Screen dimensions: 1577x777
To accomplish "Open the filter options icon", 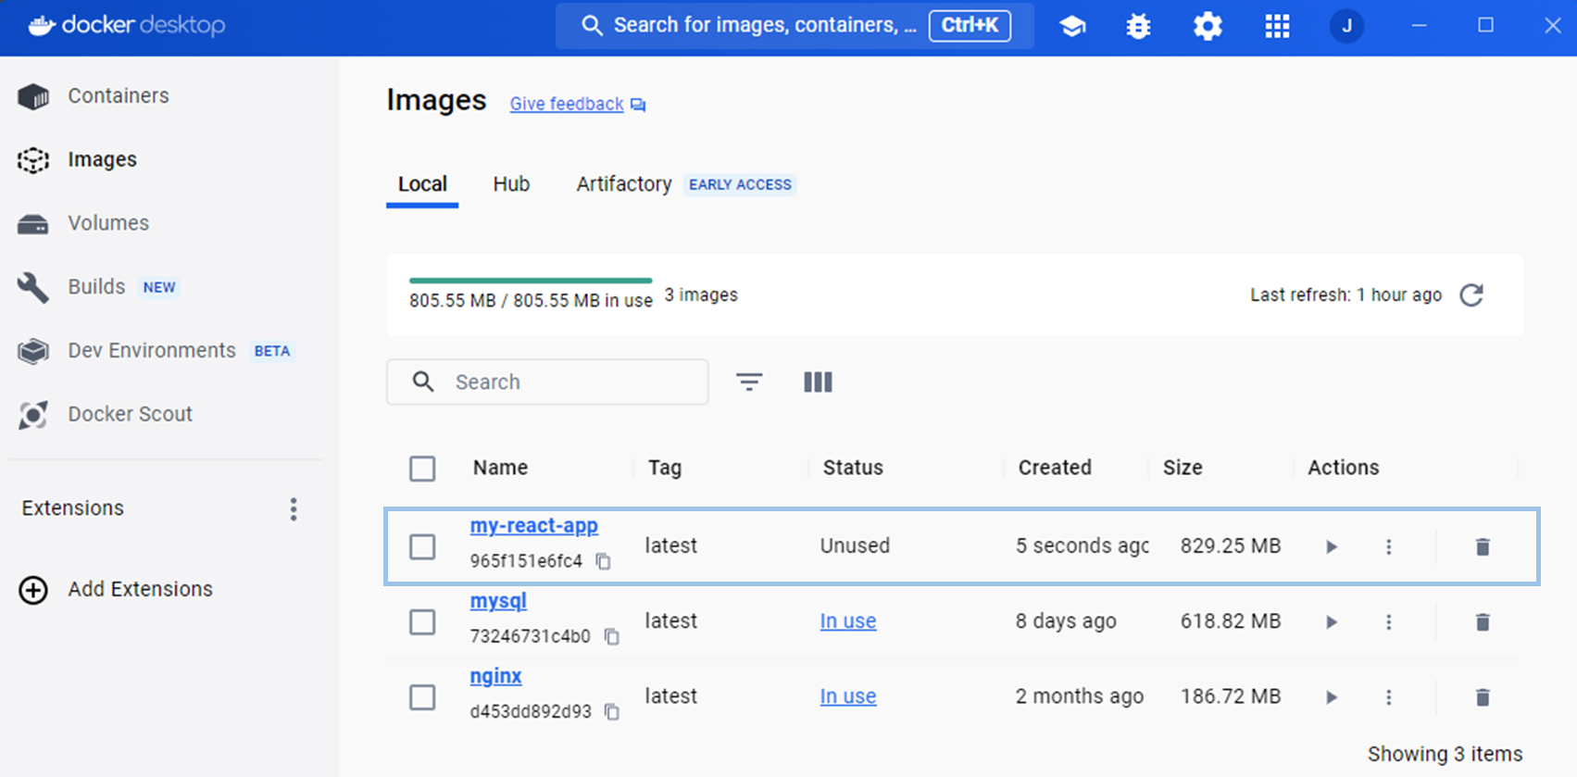I will (749, 382).
